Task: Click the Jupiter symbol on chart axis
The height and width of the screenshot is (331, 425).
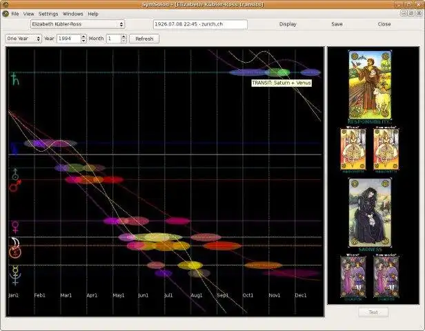Action: pyautogui.click(x=14, y=149)
